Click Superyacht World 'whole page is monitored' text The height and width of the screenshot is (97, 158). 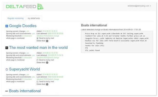15,81
